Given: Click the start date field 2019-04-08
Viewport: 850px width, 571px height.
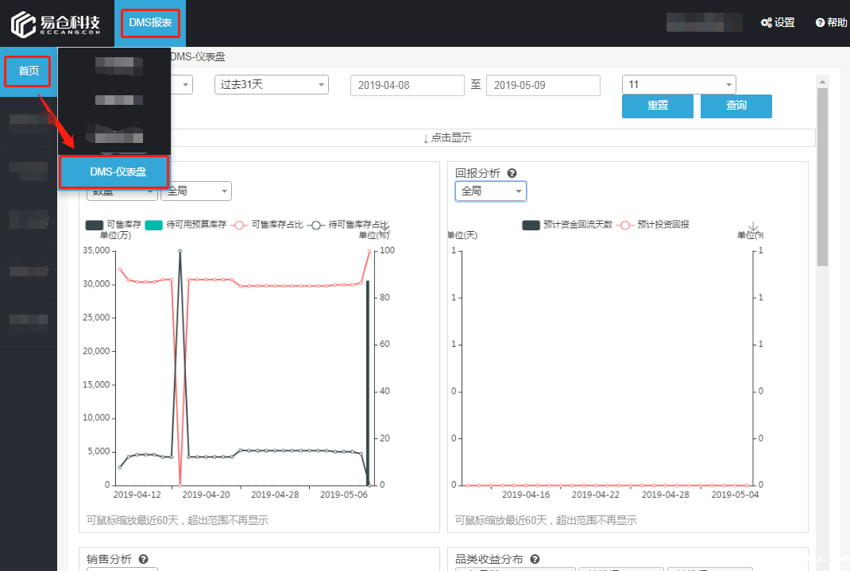Looking at the screenshot, I should pos(407,85).
